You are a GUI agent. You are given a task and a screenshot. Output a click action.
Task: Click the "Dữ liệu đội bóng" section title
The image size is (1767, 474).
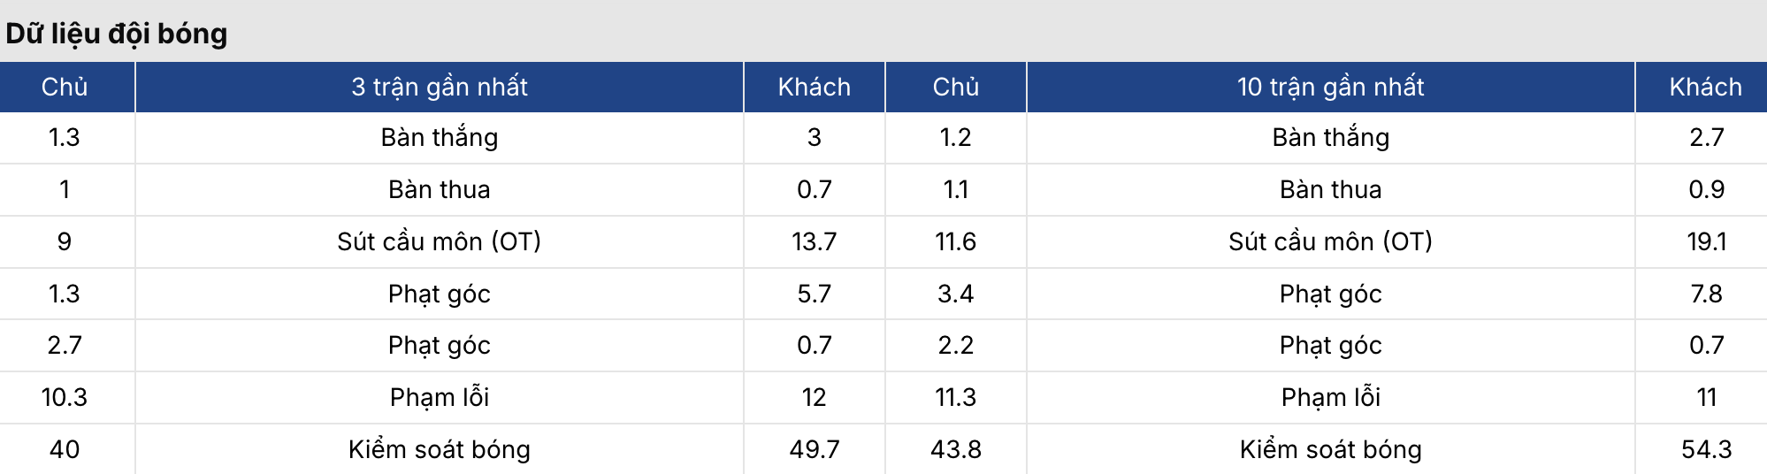coord(117,34)
